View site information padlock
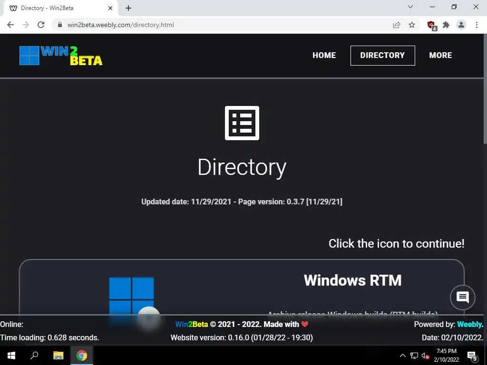The width and height of the screenshot is (487, 365). [x=60, y=25]
